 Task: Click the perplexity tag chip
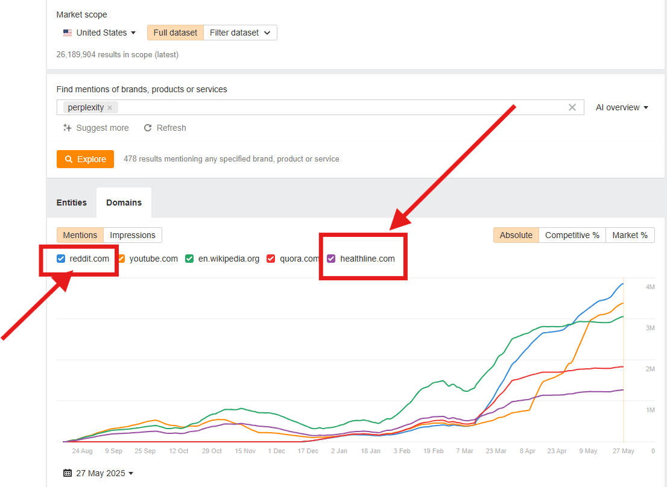point(90,107)
